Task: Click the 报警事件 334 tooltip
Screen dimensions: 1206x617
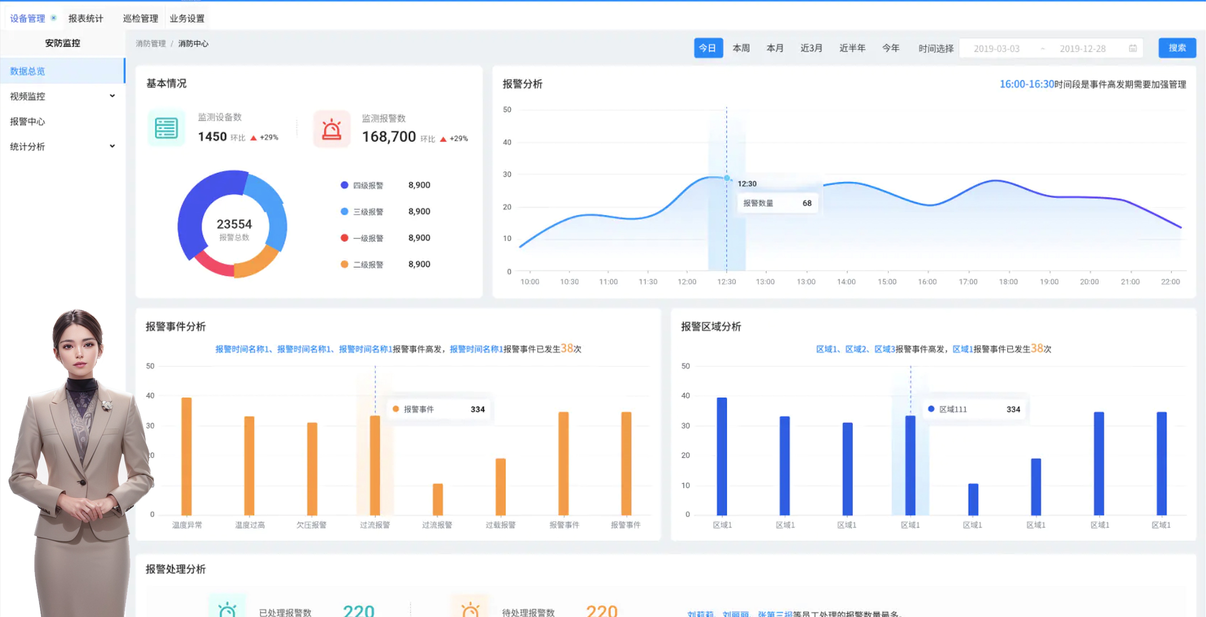Action: coord(438,409)
